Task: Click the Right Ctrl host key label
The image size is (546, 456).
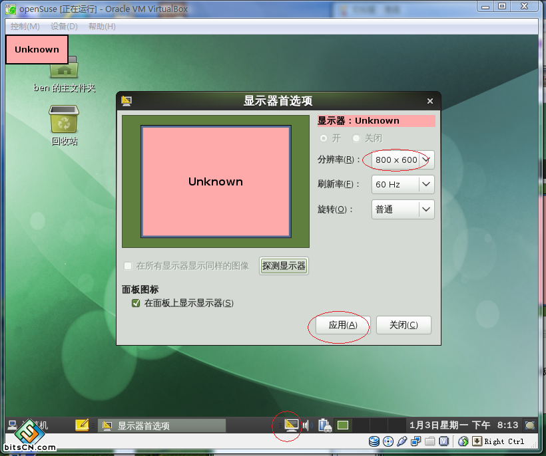Action: (x=504, y=441)
